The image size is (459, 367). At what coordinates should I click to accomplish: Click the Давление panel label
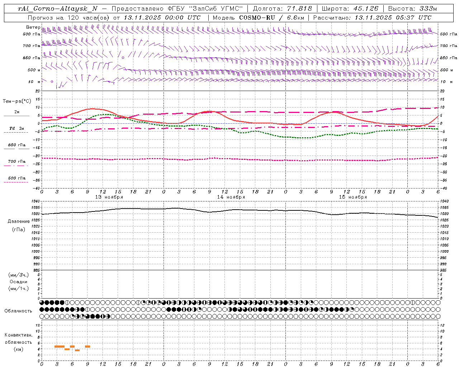coord(19,221)
